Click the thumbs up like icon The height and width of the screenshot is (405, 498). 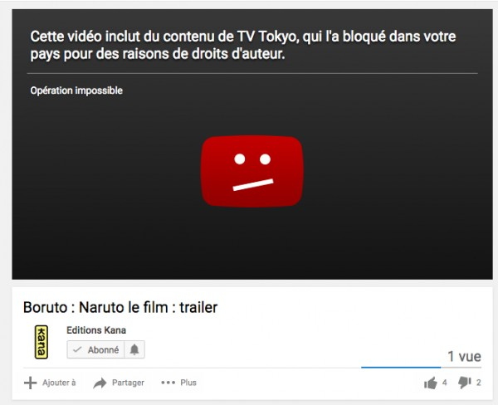pyautogui.click(x=430, y=383)
